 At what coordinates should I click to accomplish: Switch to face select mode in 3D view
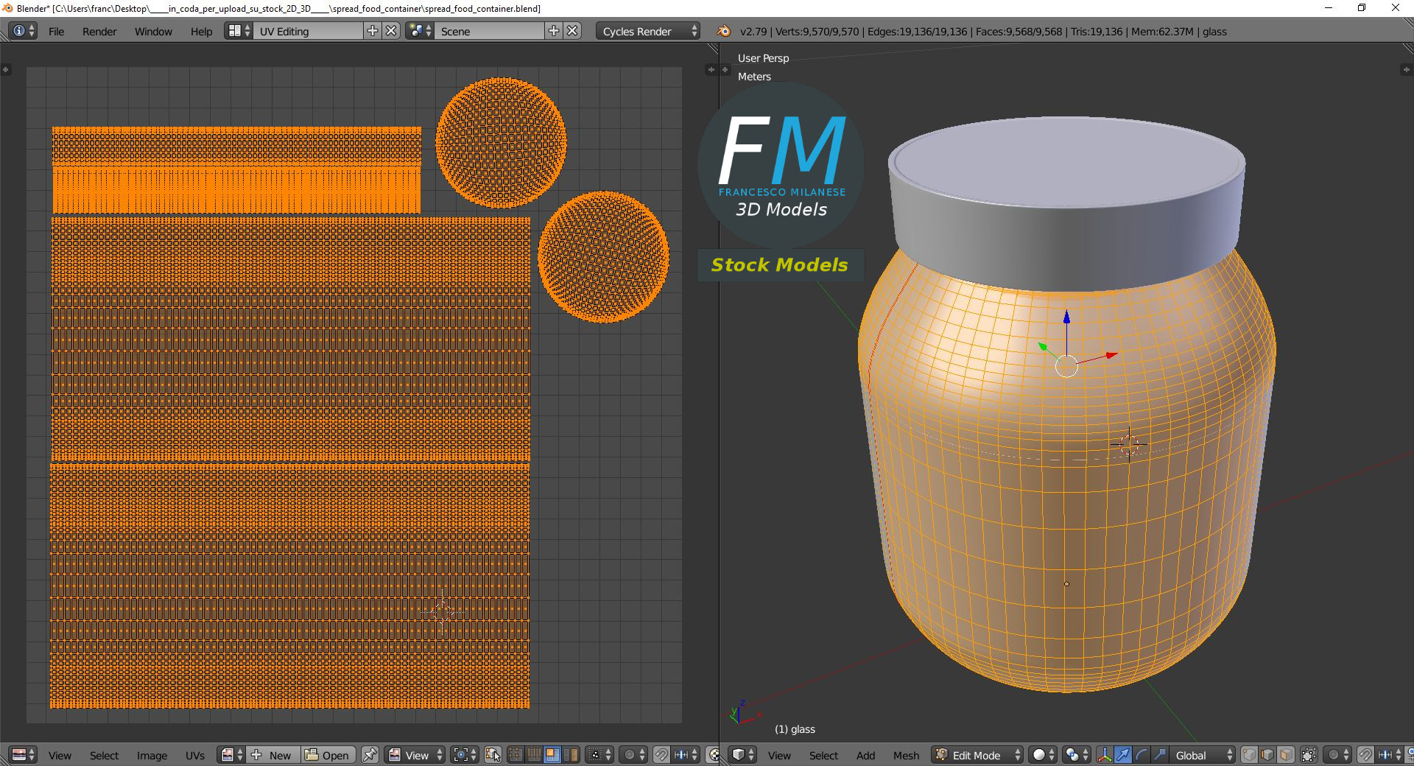pyautogui.click(x=1286, y=755)
